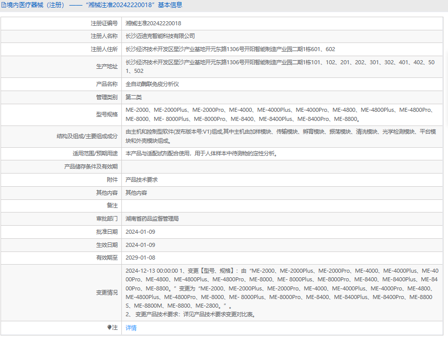
Task: Click the 管理类别 row label
Action: pyautogui.click(x=107, y=97)
